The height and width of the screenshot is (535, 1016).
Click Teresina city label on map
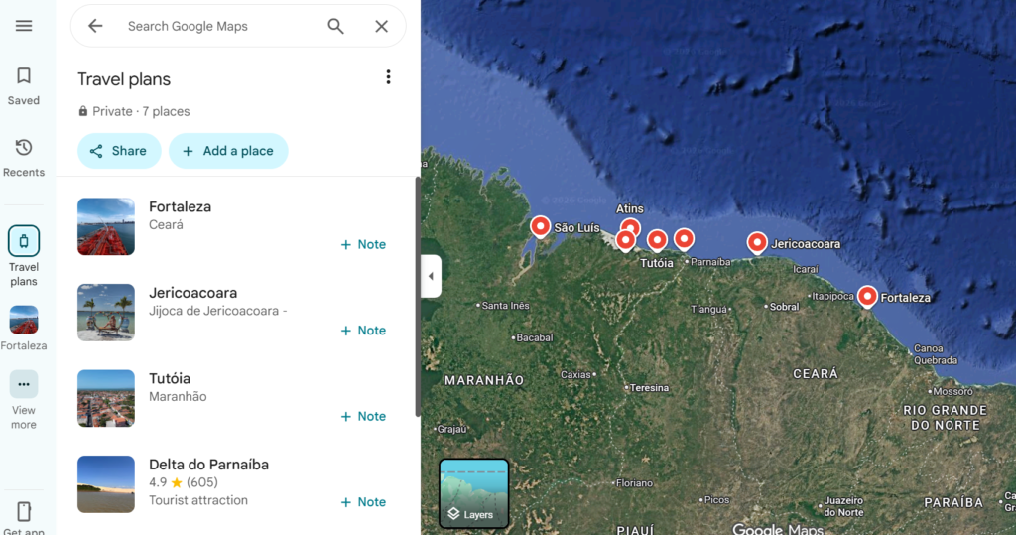click(x=649, y=388)
